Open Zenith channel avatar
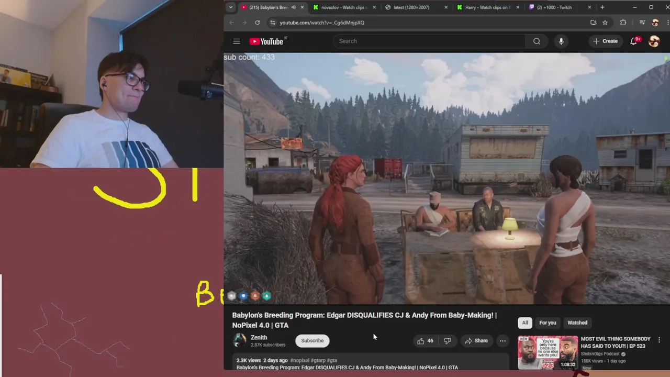This screenshot has height=377, width=670. (240, 340)
